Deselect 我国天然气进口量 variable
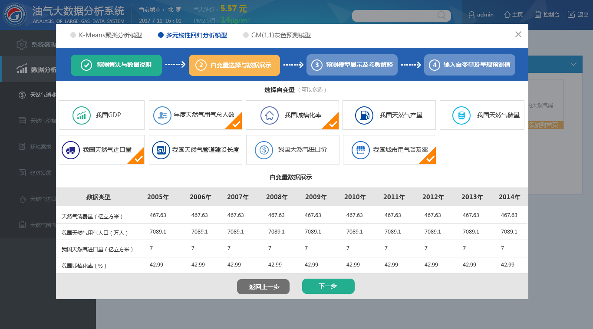The image size is (593, 329). point(102,150)
